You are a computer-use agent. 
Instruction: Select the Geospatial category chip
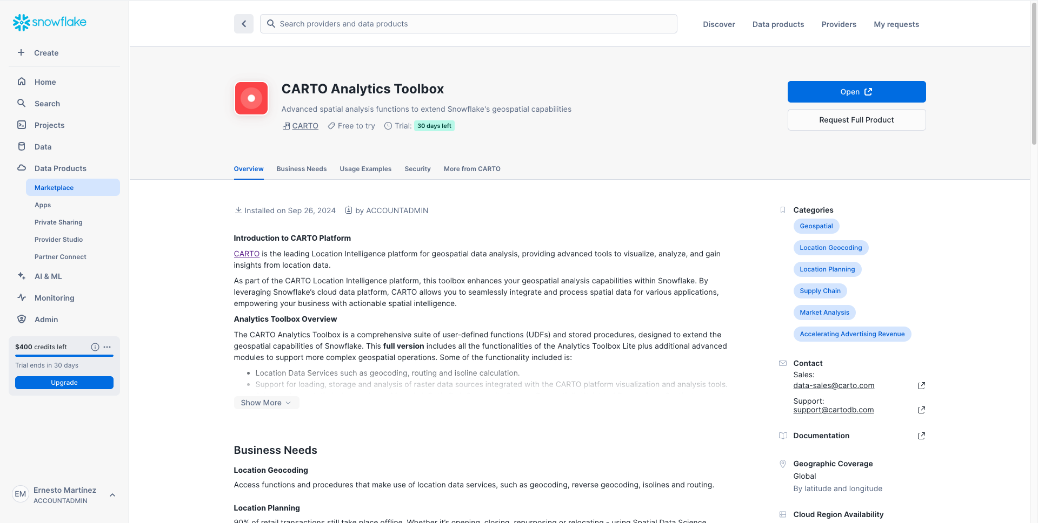[x=816, y=226]
